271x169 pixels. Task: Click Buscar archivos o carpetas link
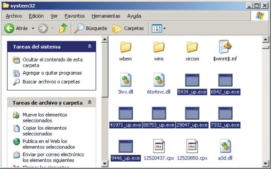51,82
